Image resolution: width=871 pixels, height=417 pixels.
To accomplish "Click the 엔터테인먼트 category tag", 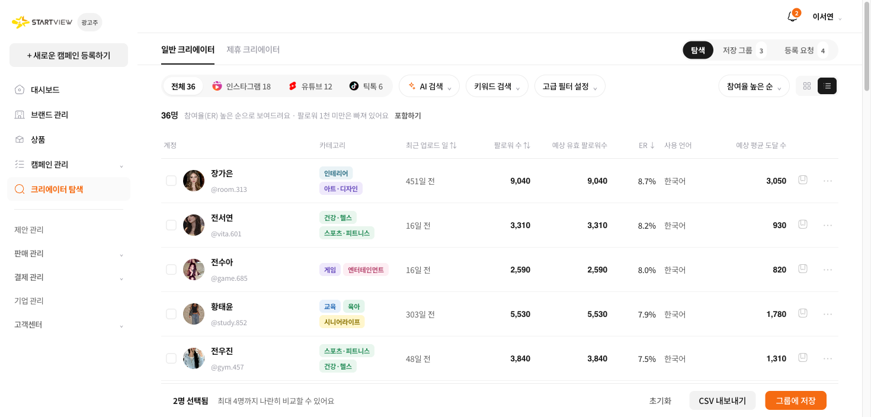I will 366,270.
